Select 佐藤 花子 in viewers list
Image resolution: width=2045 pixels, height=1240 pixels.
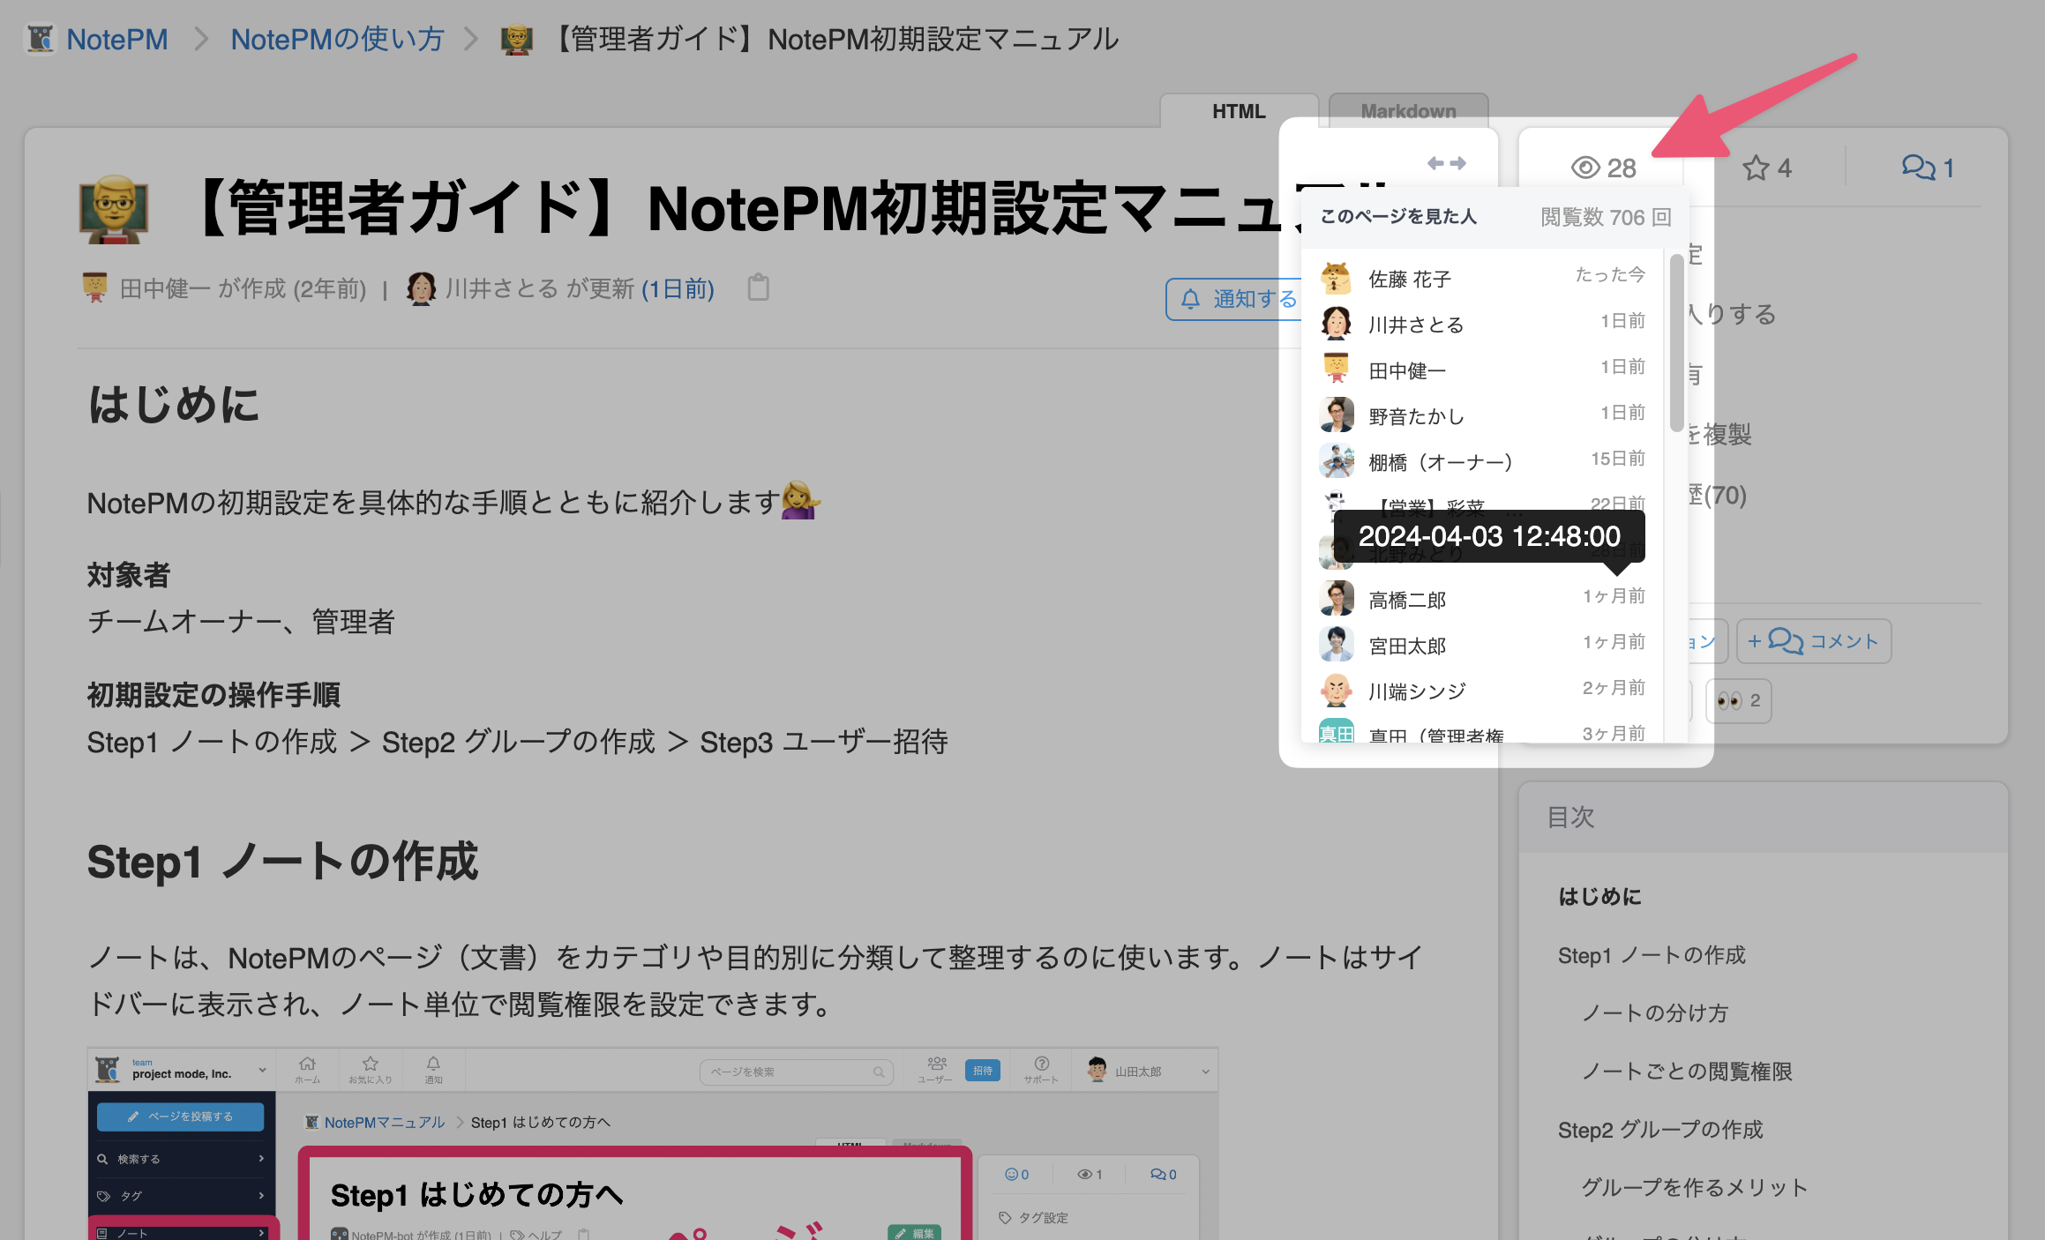tap(1482, 279)
